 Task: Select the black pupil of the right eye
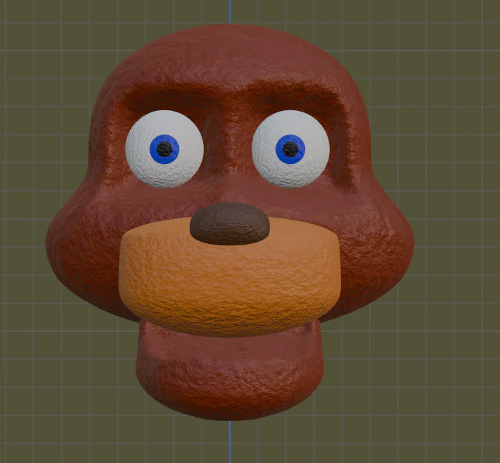coord(290,149)
